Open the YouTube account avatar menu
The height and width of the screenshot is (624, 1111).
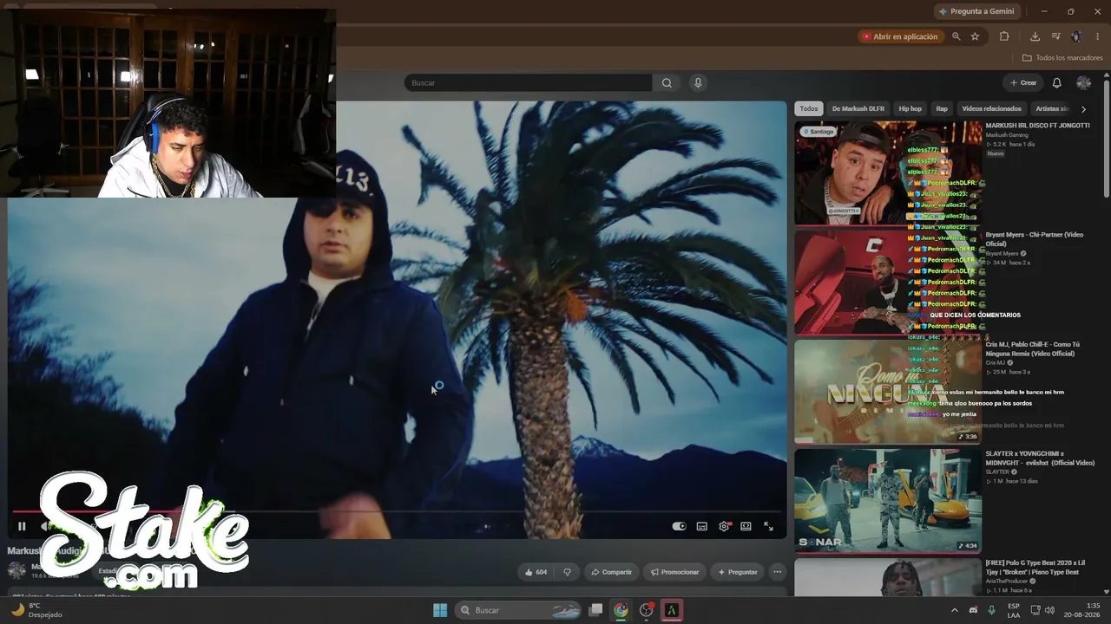pyautogui.click(x=1083, y=83)
